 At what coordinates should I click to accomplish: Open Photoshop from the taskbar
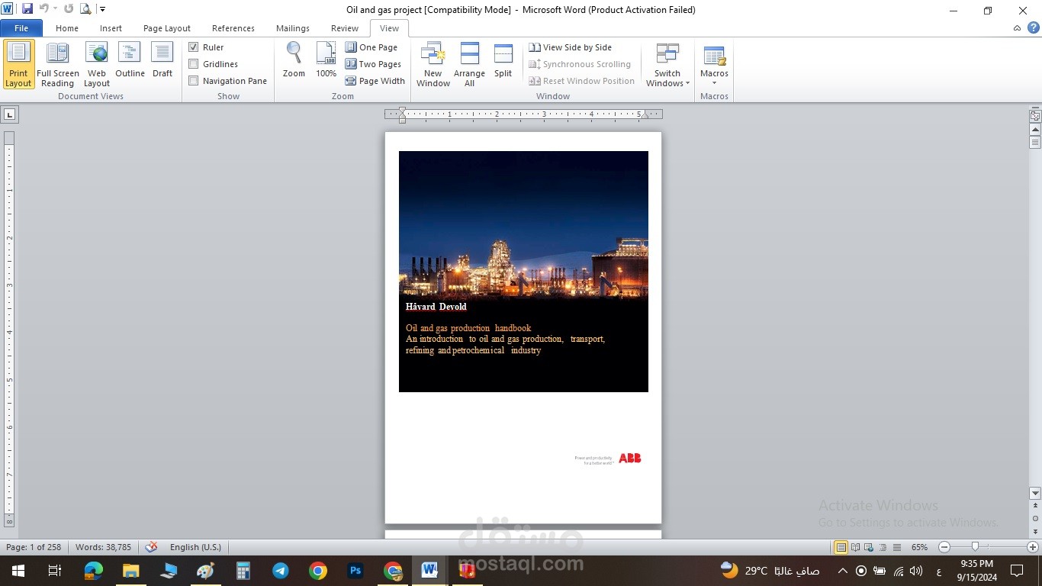[x=355, y=571]
